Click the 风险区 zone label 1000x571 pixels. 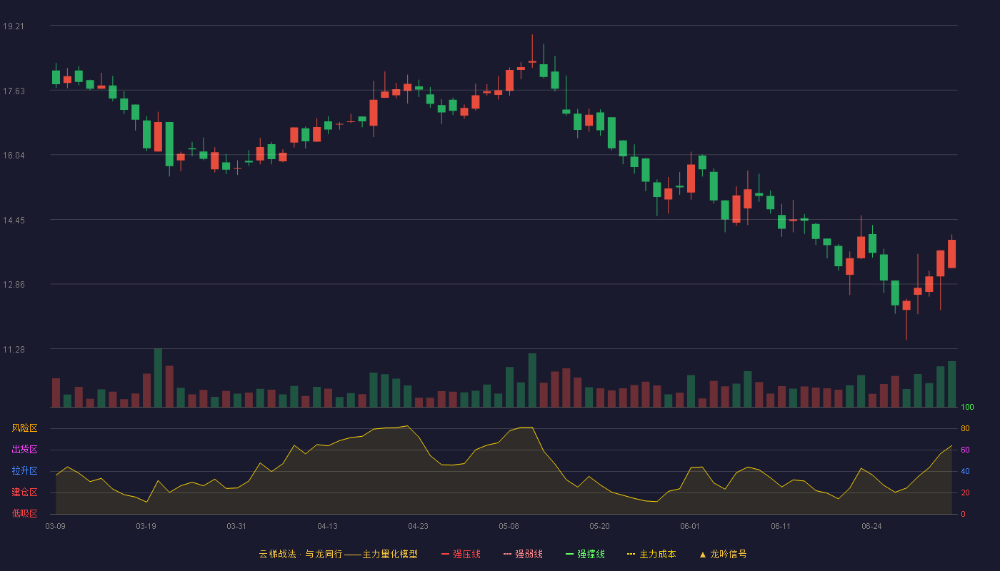[x=24, y=428]
